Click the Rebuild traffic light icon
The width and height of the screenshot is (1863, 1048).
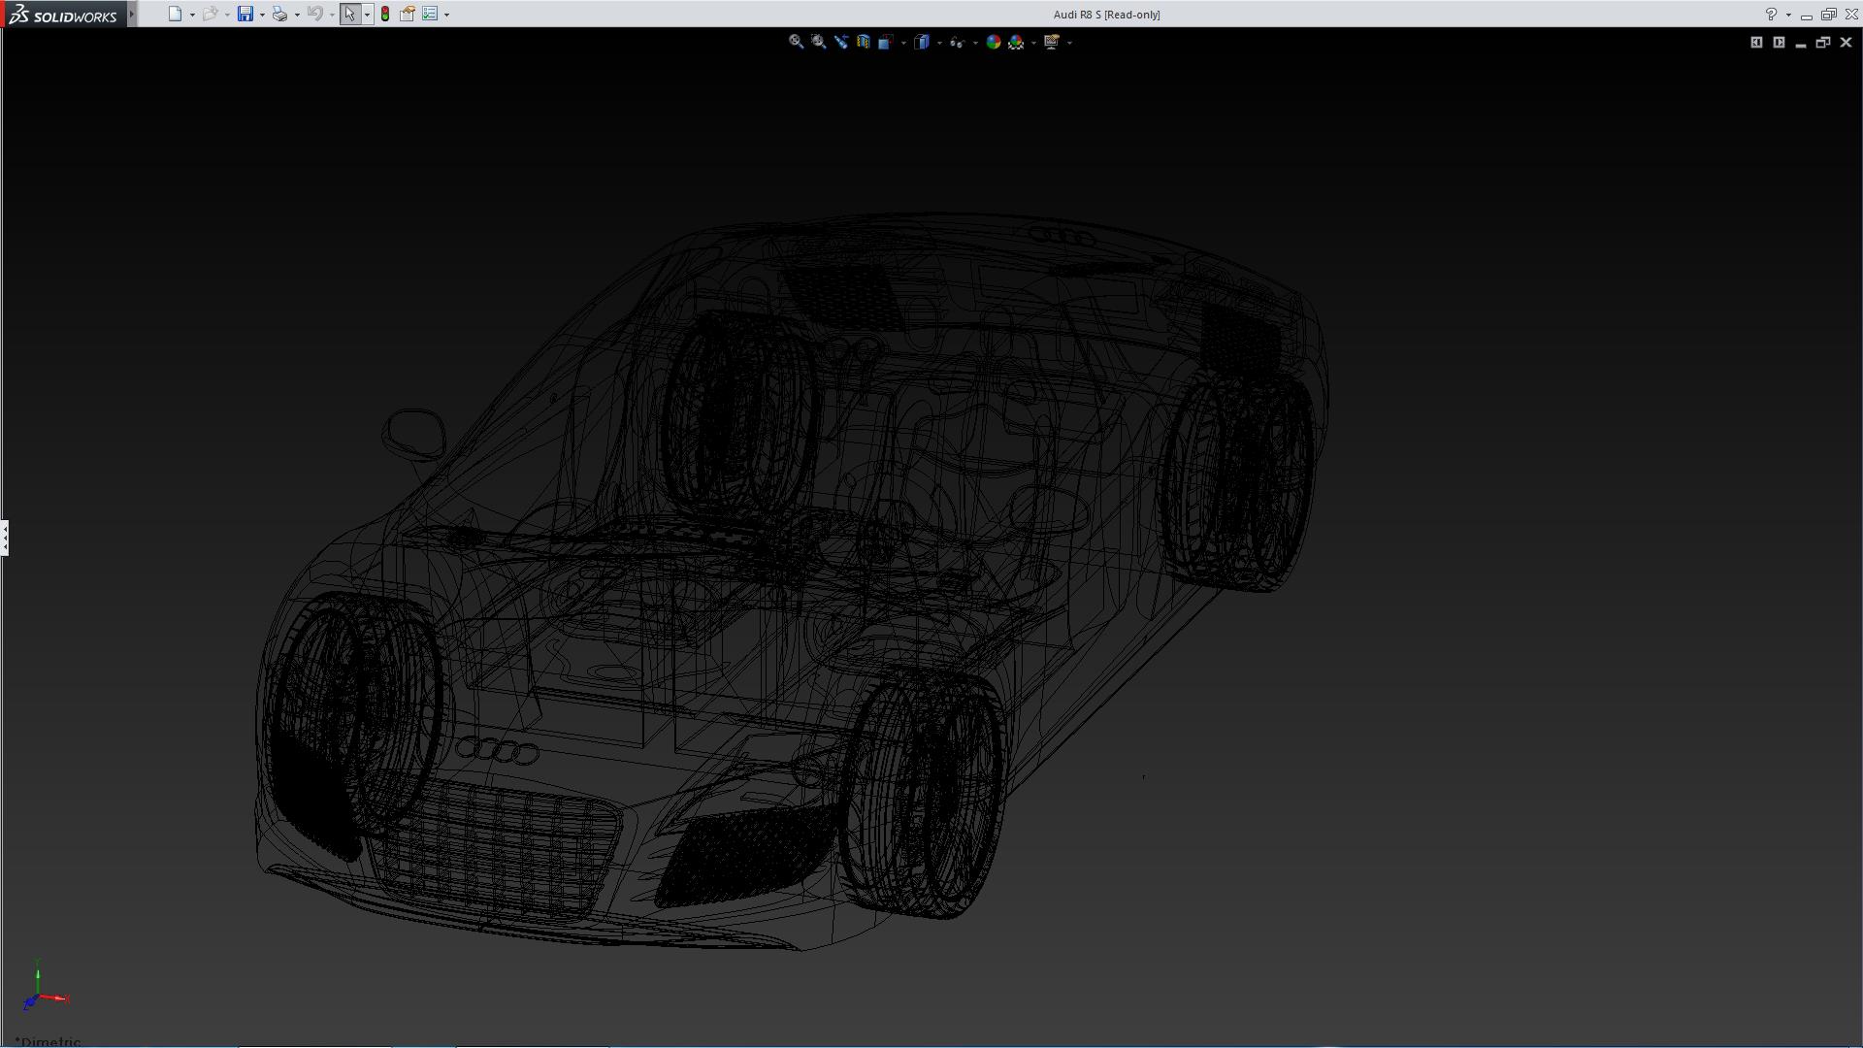(385, 15)
